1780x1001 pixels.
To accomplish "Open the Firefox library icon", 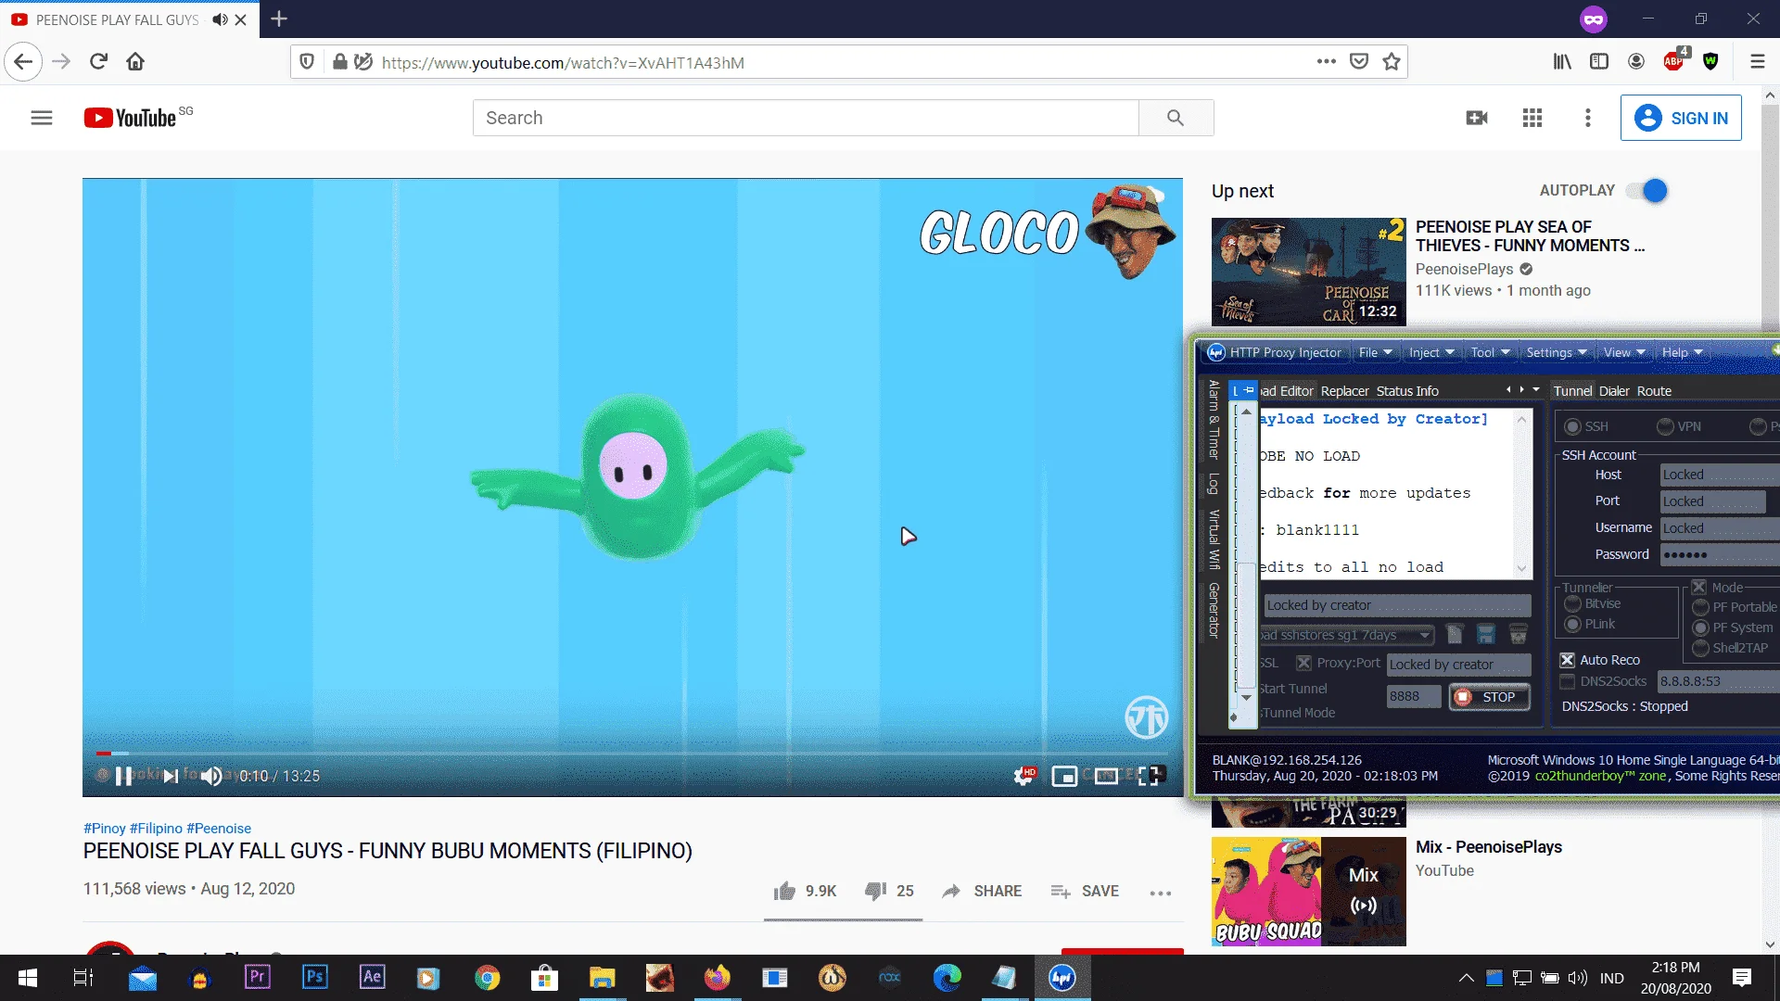I will [x=1562, y=62].
